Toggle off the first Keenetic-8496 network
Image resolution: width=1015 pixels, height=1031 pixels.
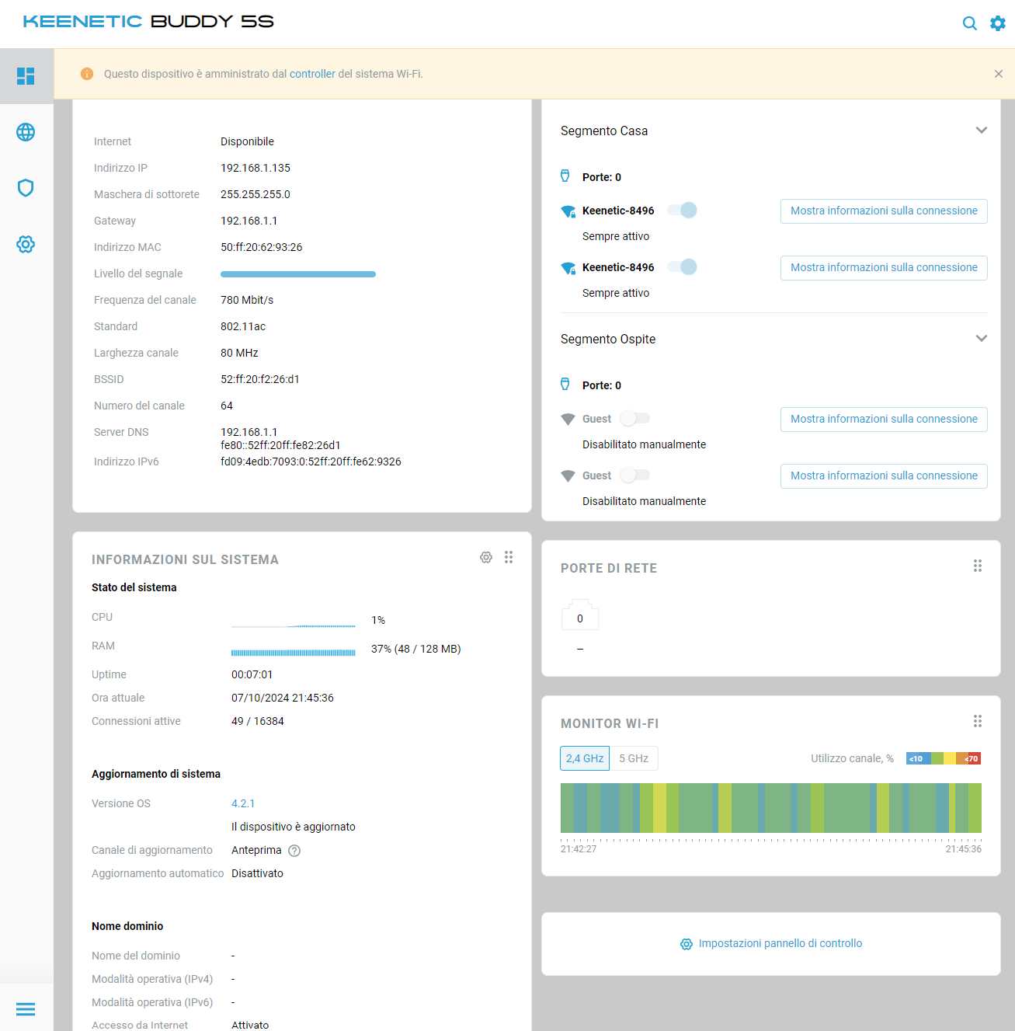683,211
